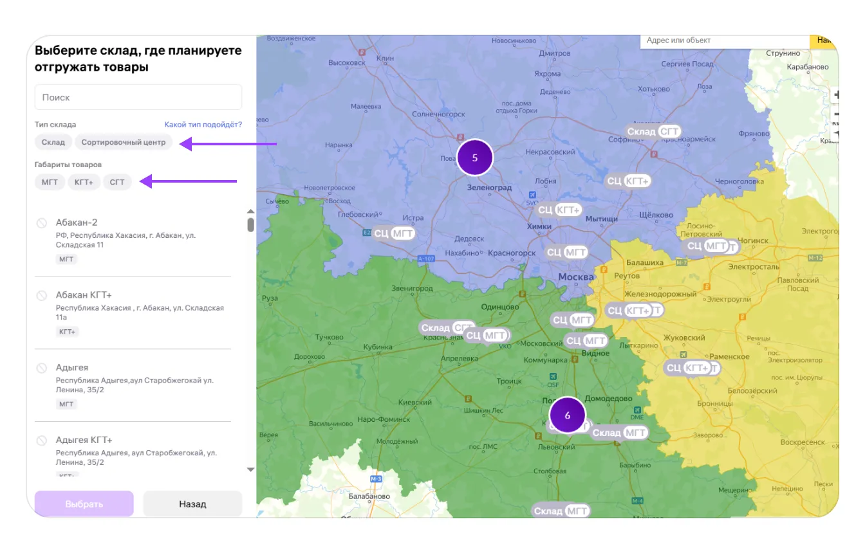
Task: Click the СЦ КГТ+ marker near Бронницы
Action: (x=689, y=368)
